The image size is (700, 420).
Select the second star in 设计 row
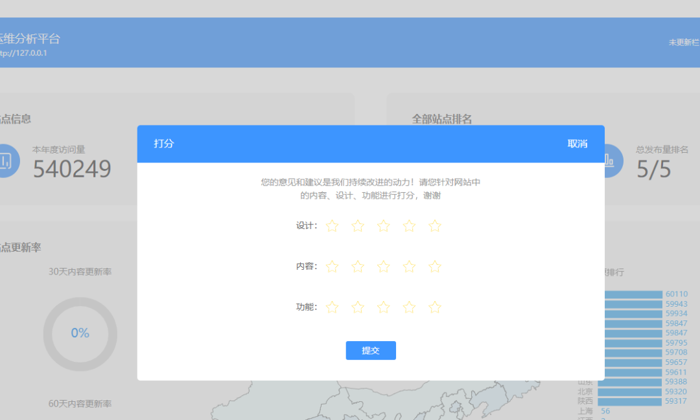[357, 226]
